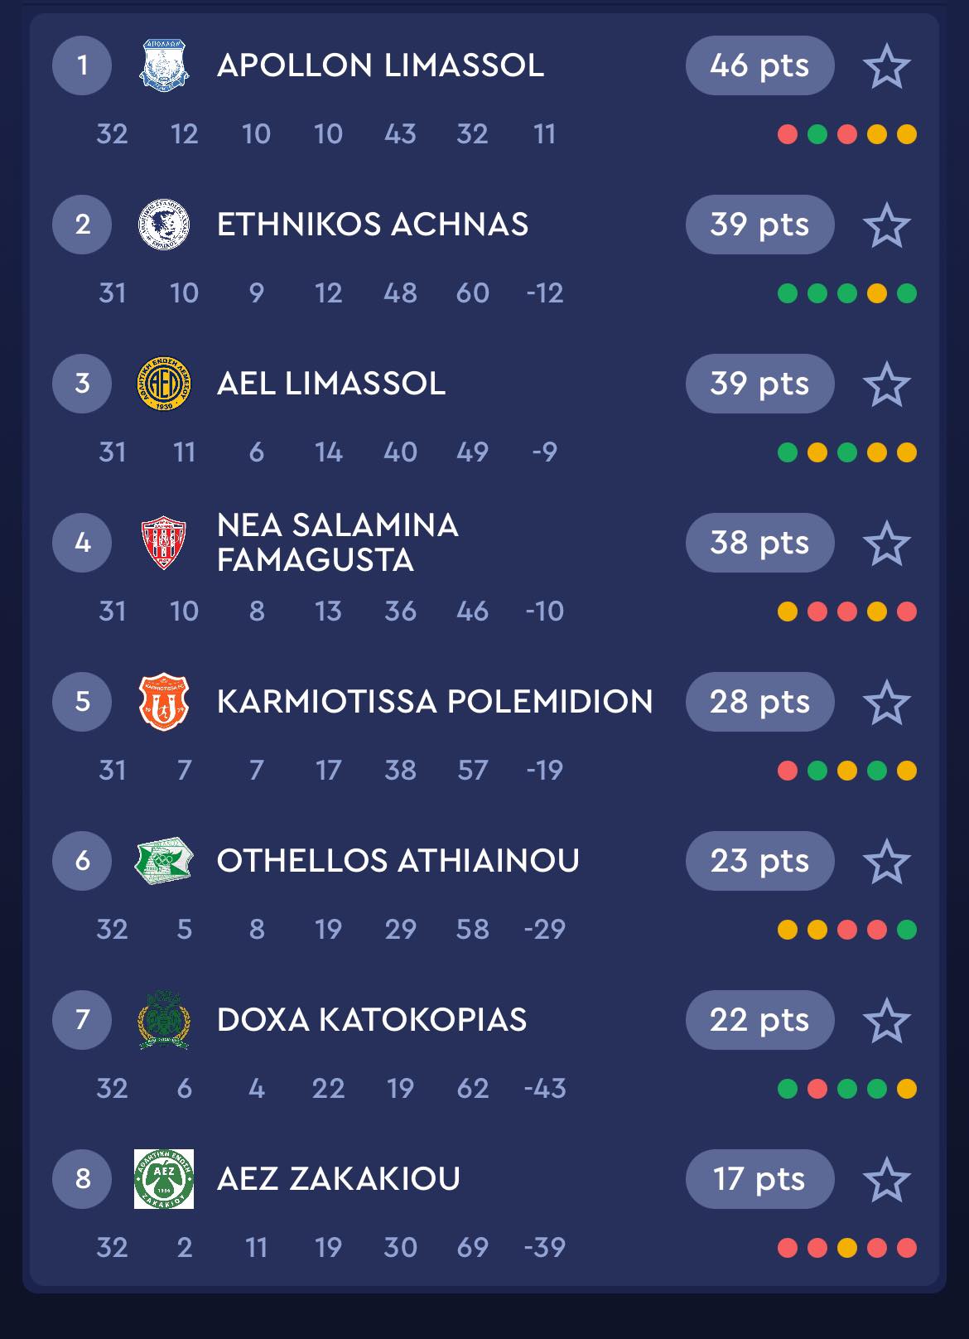969x1339 pixels.
Task: Toggle the favorite star for AEL Limassol
Action: pyautogui.click(x=886, y=384)
